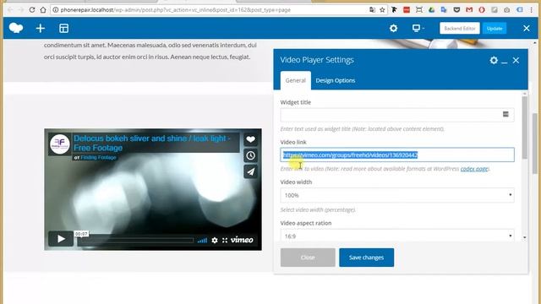The image size is (541, 304).
Task: Like the Vimeo video with heart
Action: [250, 139]
